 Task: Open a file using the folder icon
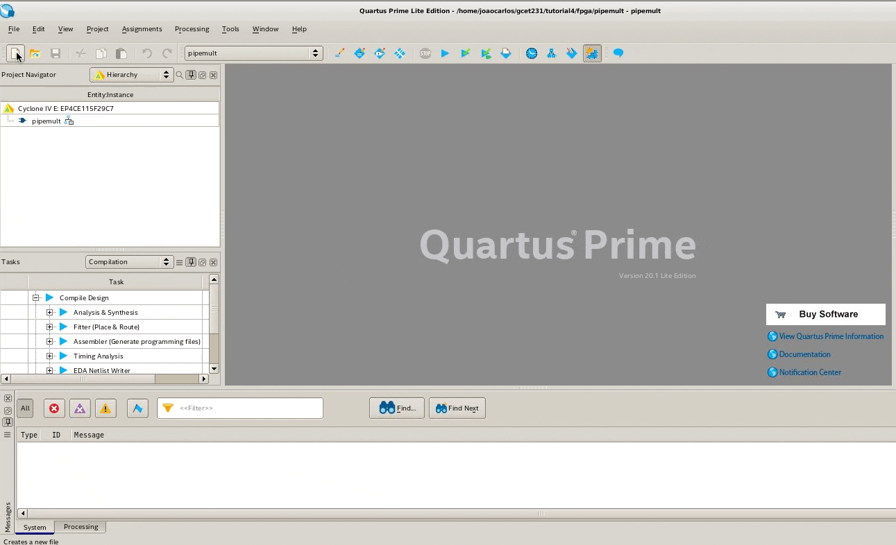pyautogui.click(x=35, y=53)
